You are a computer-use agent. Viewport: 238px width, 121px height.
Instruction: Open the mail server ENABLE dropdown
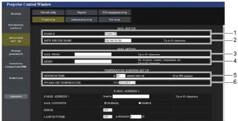(111, 34)
